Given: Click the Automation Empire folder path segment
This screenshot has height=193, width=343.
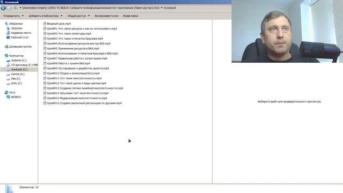Looking at the screenshot, I should tap(91, 8).
